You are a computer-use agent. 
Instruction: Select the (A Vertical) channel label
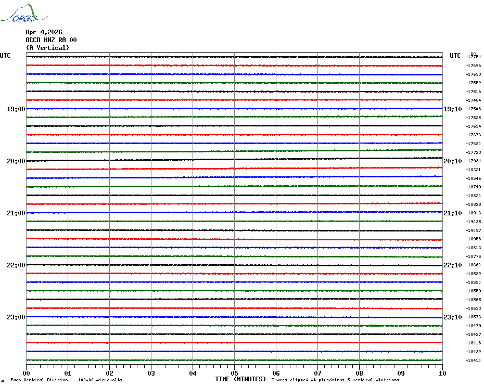(47, 48)
